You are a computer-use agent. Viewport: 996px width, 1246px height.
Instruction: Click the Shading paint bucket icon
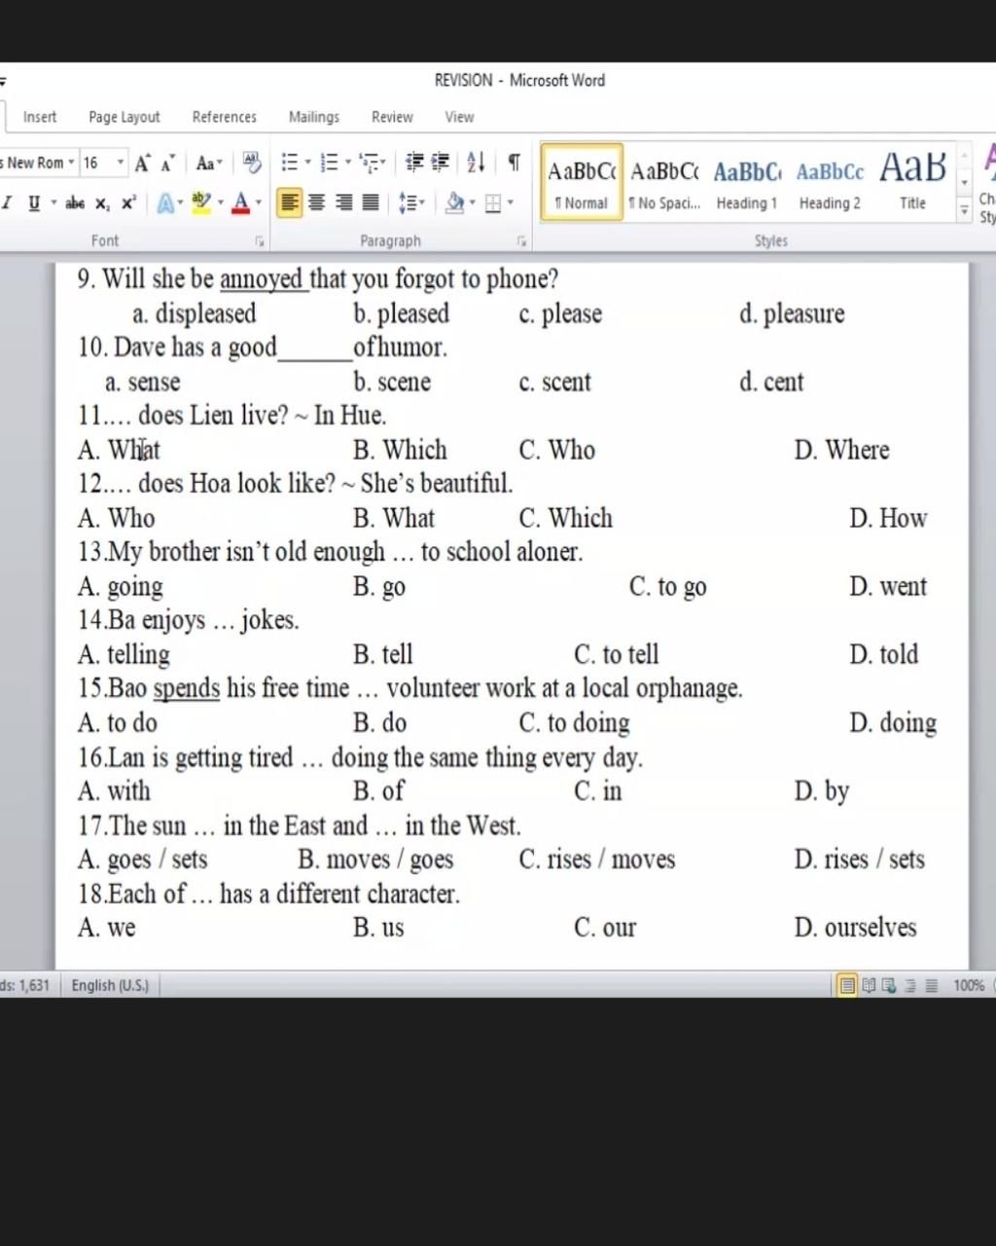click(x=454, y=202)
